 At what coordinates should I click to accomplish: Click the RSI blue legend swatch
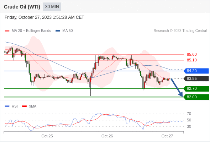(x=7, y=106)
